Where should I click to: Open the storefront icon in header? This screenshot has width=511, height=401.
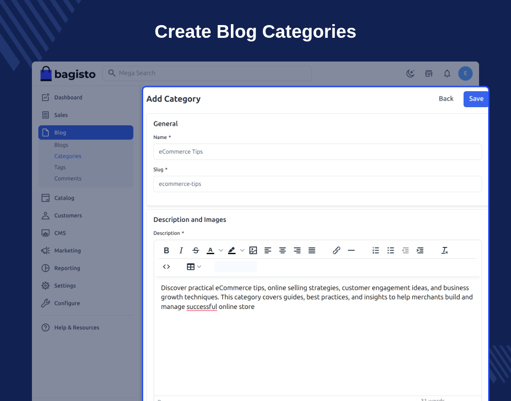pos(428,73)
